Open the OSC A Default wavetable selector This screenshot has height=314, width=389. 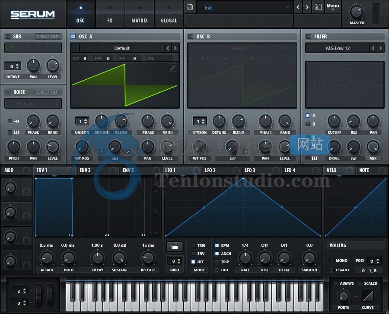coord(121,48)
